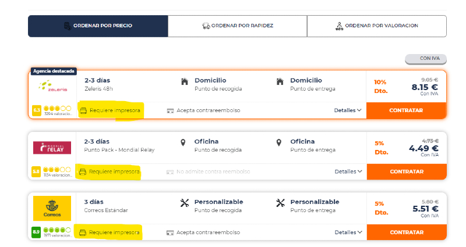Toggle the CON IVA switch
The height and width of the screenshot is (247, 466).
point(426,59)
